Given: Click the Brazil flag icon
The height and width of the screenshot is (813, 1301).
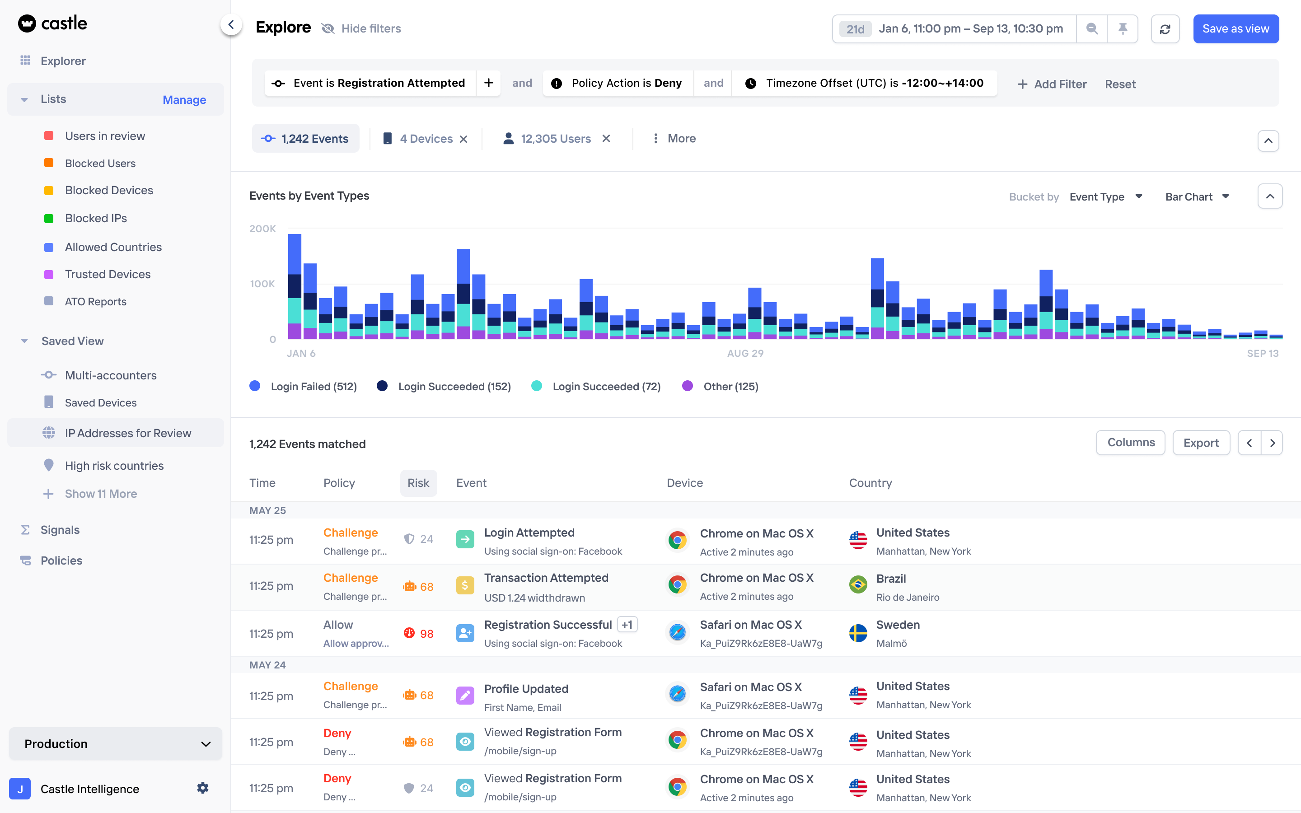Looking at the screenshot, I should (x=858, y=584).
